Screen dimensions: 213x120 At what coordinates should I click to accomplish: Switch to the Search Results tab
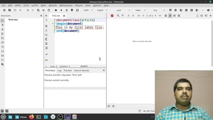pyautogui.click(x=82, y=70)
